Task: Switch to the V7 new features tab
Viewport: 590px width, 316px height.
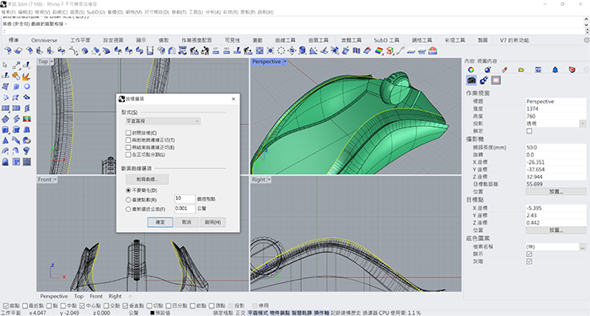Action: (514, 40)
